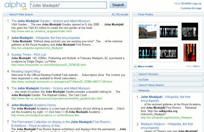Expand the Yahoo!7 Answers panel

click(x=135, y=74)
